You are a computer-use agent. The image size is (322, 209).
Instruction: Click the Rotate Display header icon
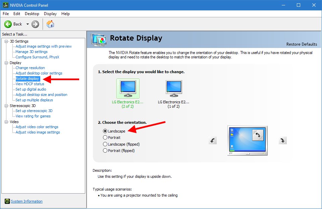(99, 40)
